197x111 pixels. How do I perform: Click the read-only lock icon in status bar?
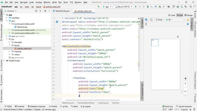[x=191, y=109]
